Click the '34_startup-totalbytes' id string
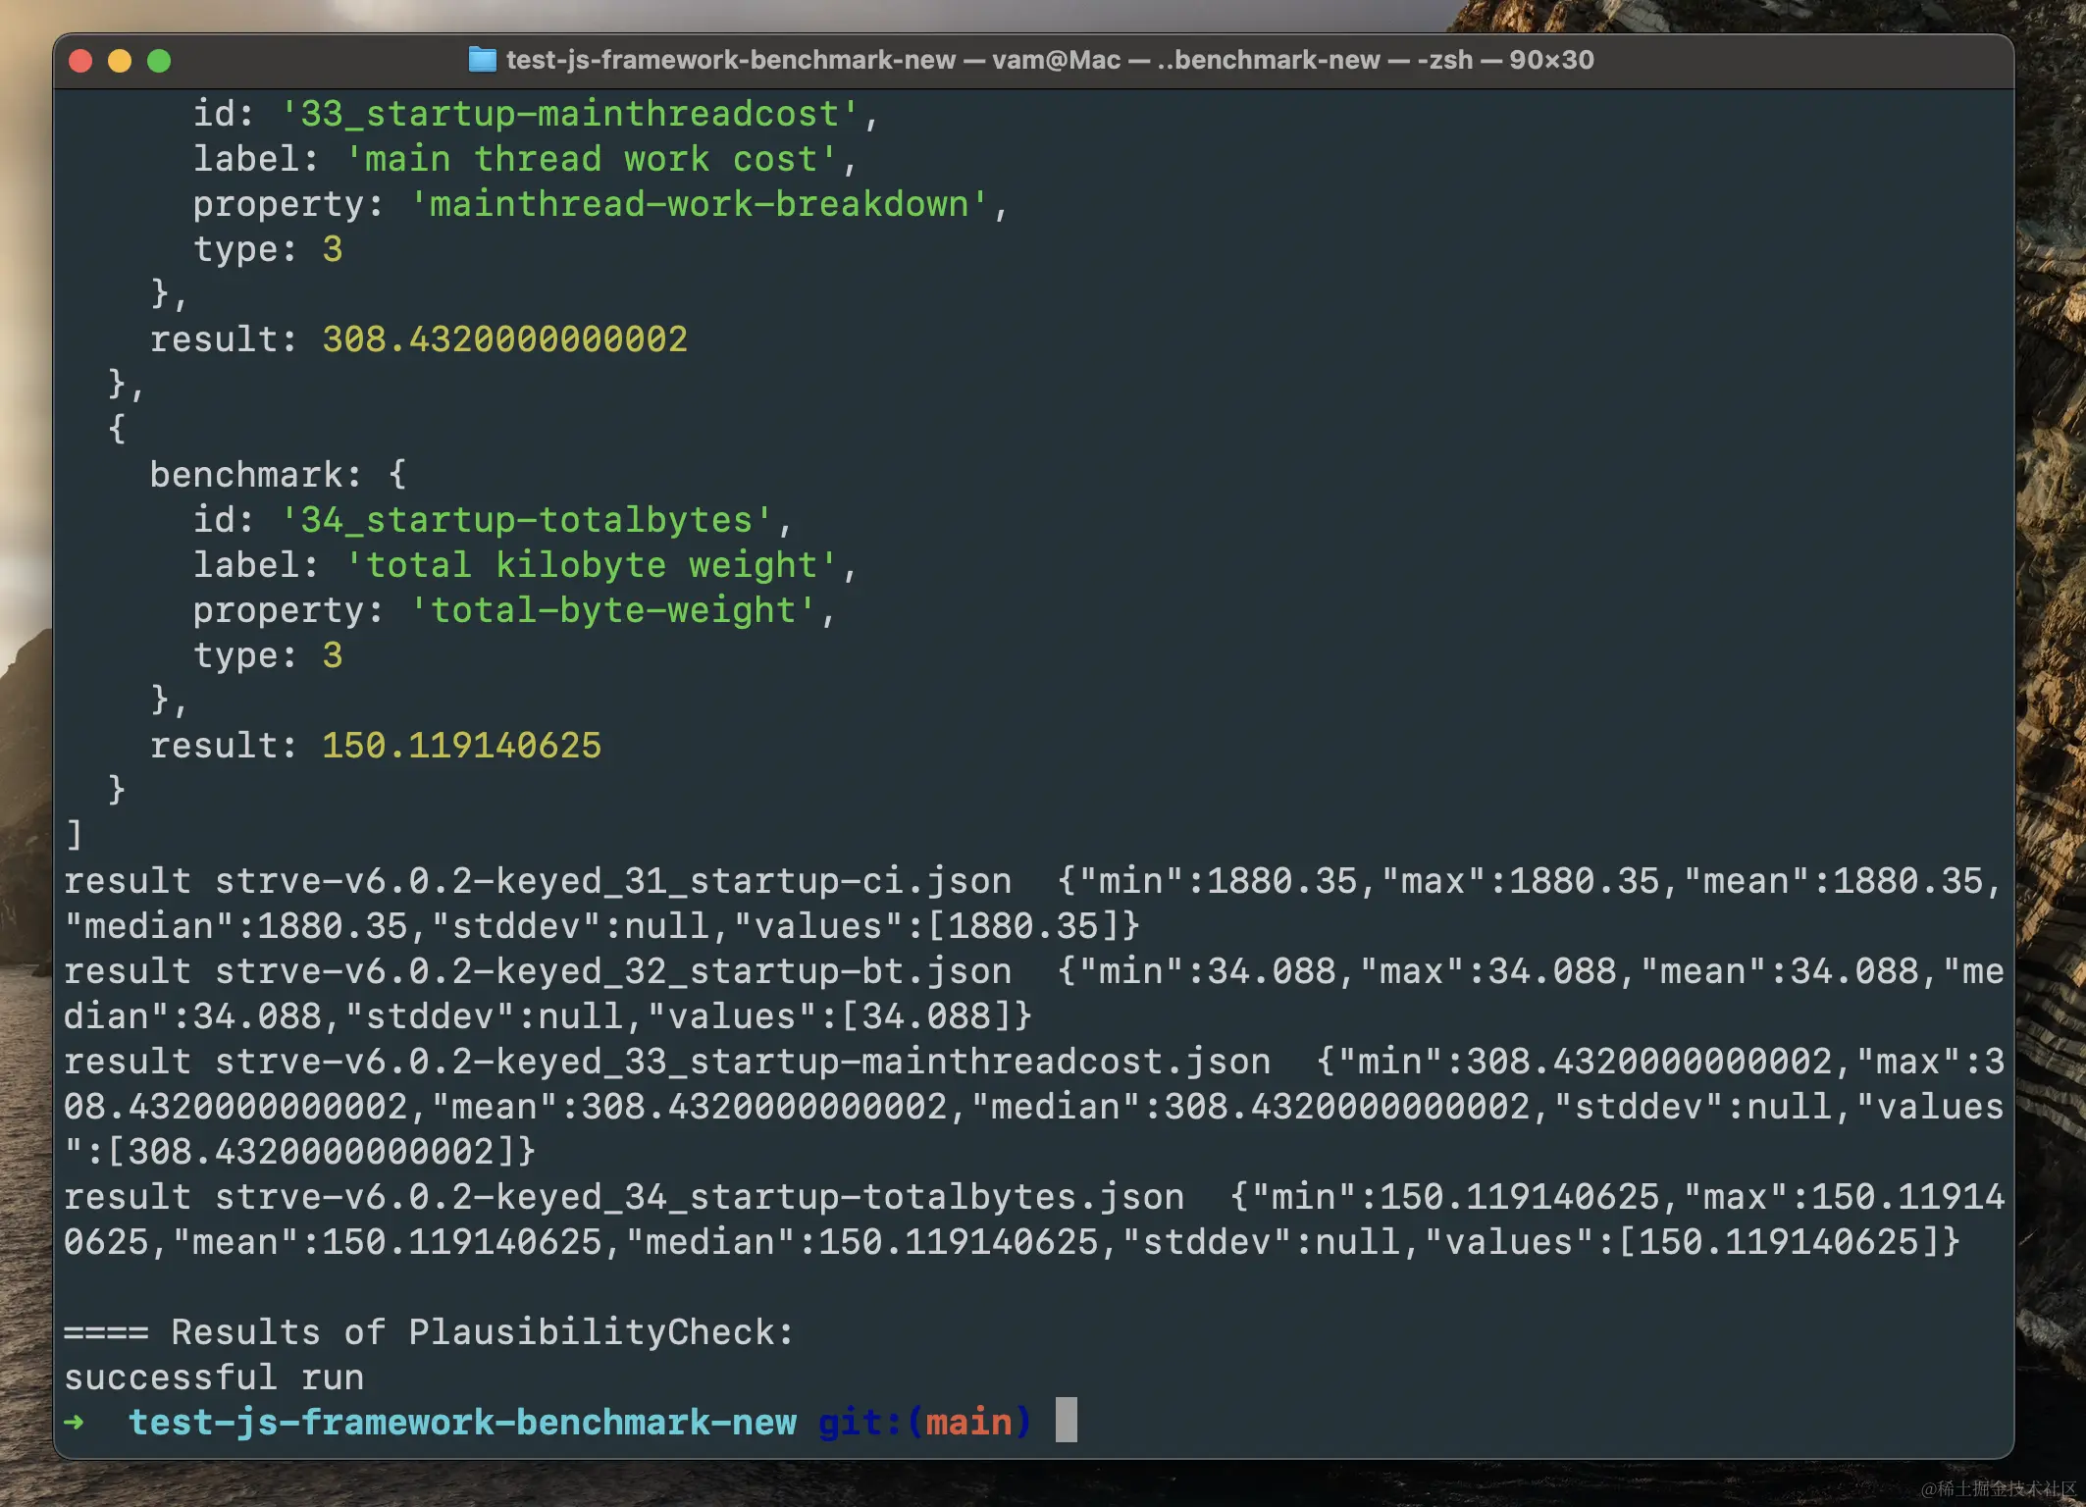 click(x=526, y=520)
